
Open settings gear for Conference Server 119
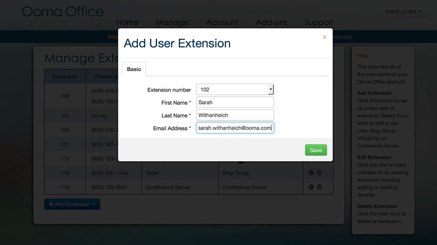(311, 187)
